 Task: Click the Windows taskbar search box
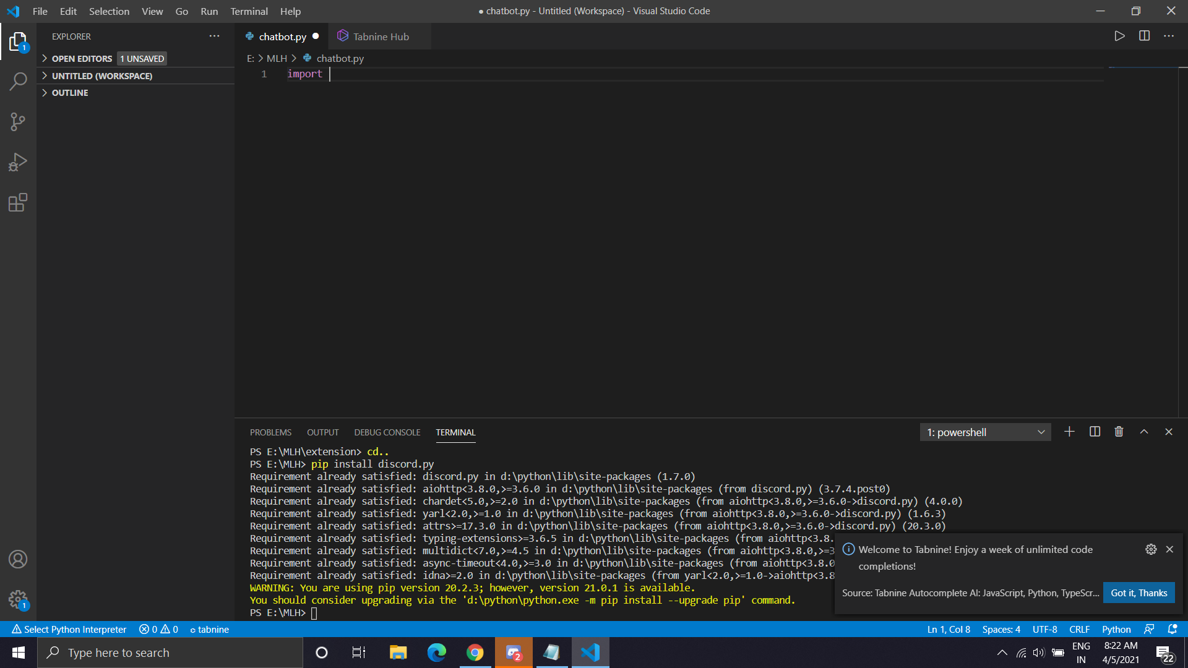click(x=170, y=653)
